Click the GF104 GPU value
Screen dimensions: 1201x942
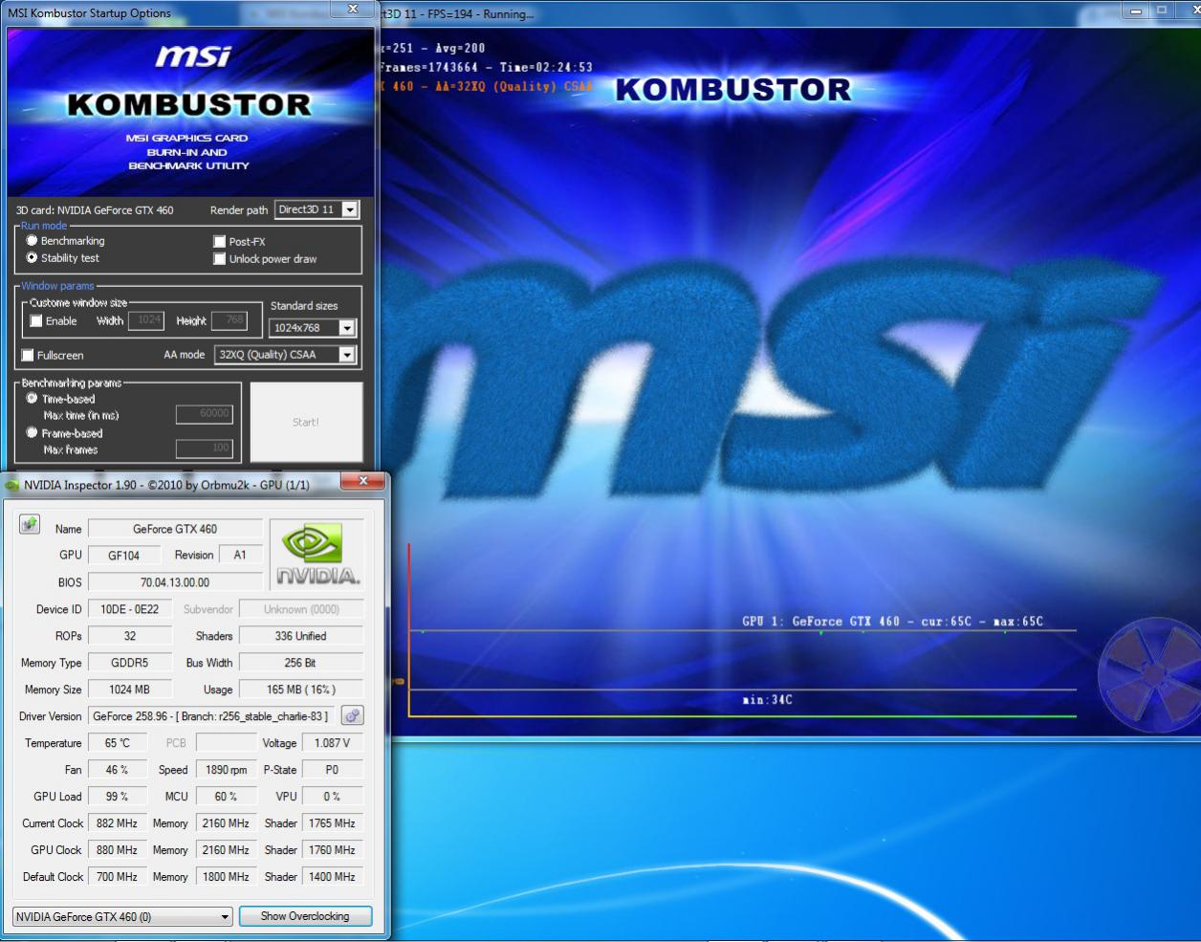123,556
